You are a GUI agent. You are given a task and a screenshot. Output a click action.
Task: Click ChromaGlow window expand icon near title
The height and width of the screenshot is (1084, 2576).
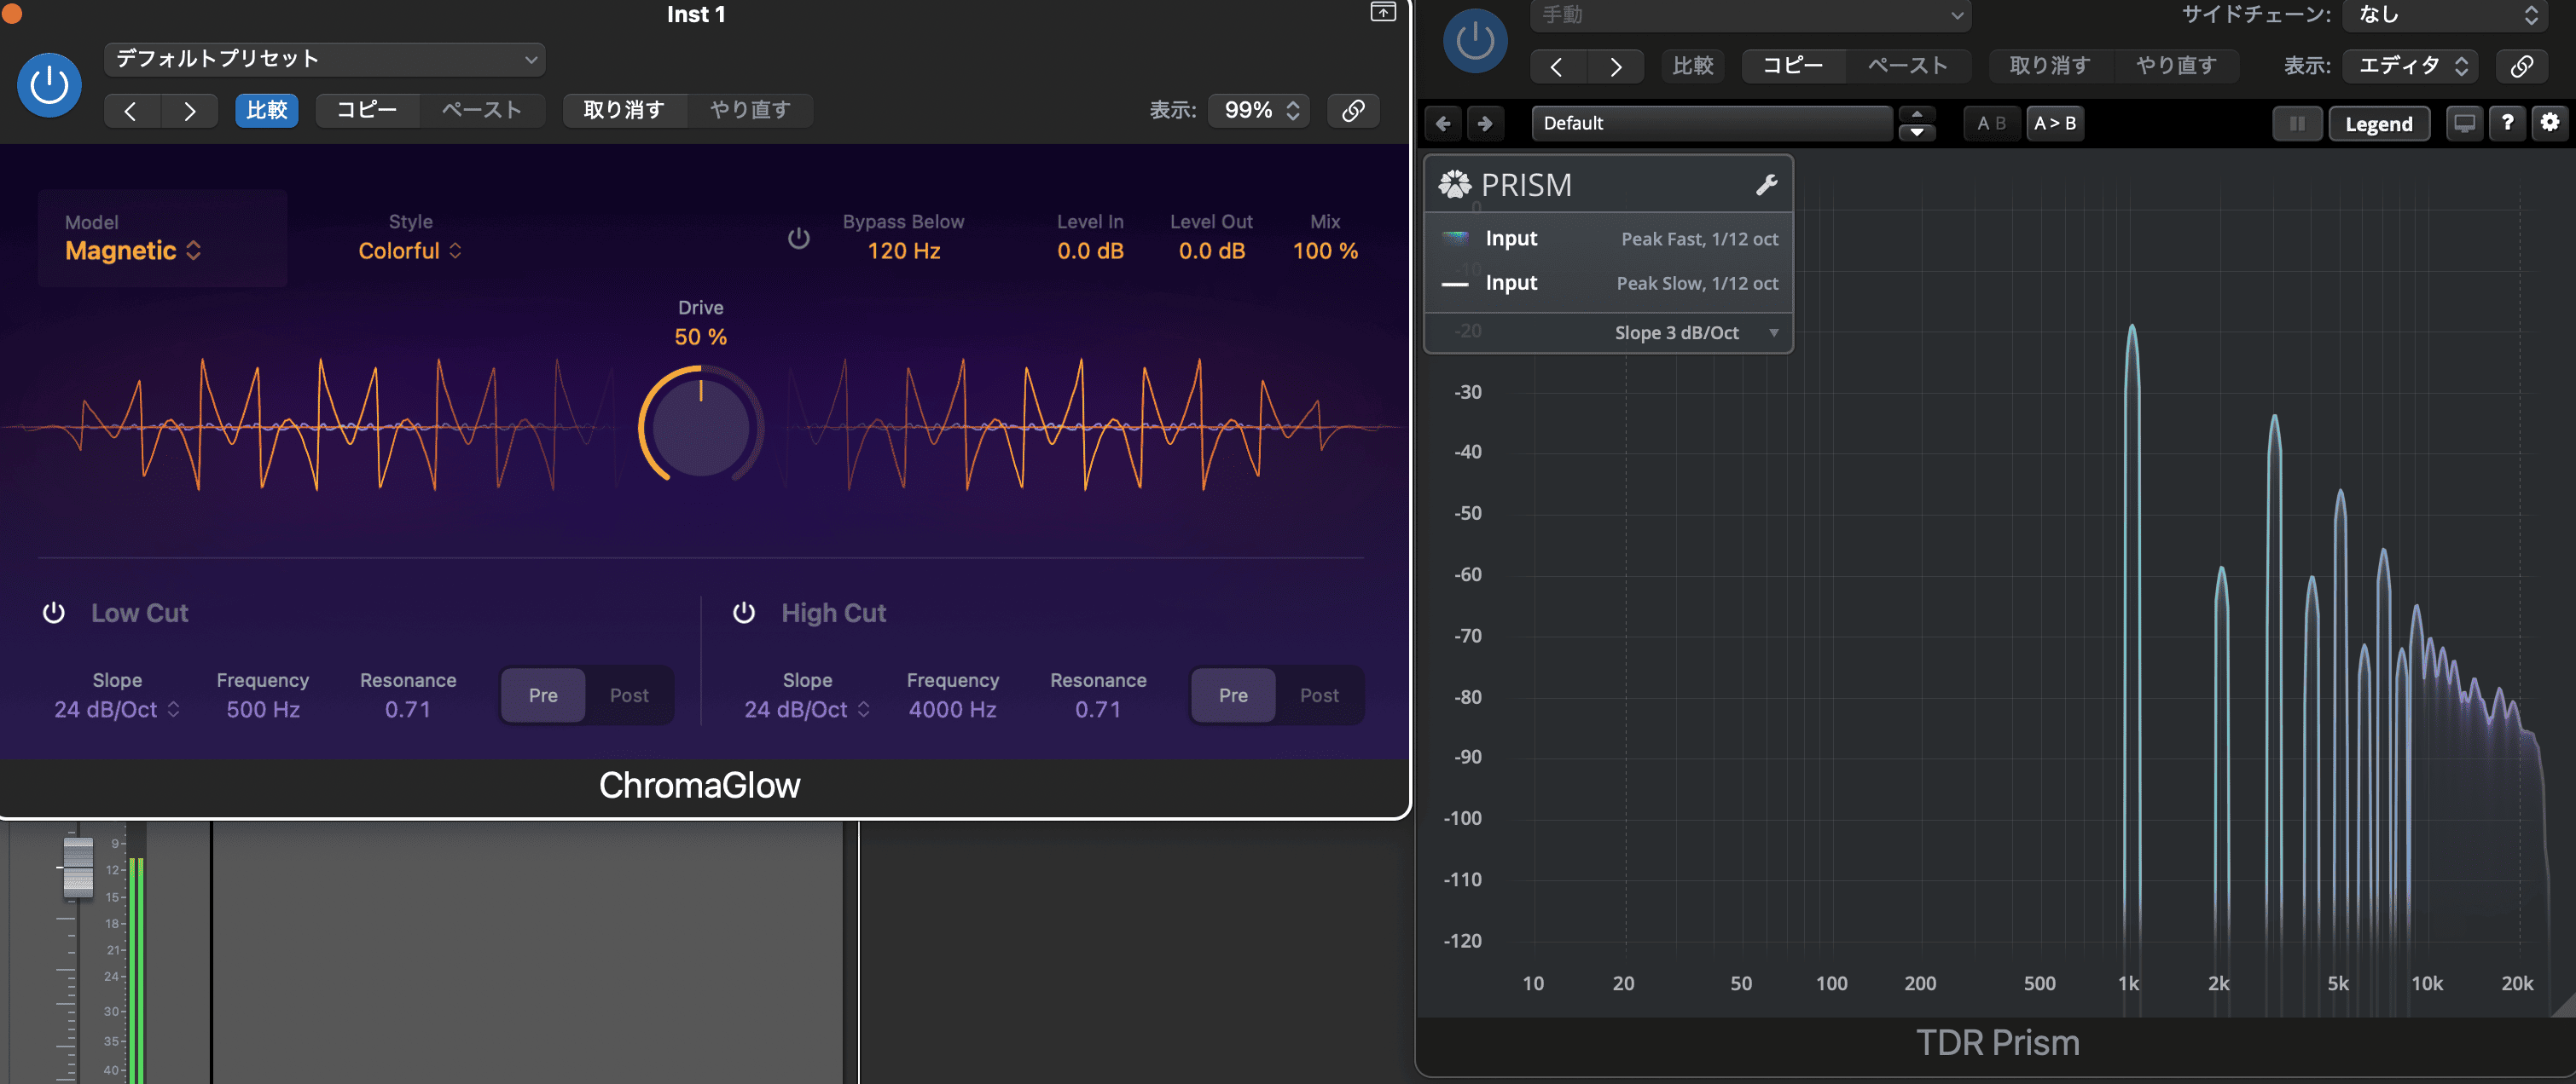[1383, 12]
